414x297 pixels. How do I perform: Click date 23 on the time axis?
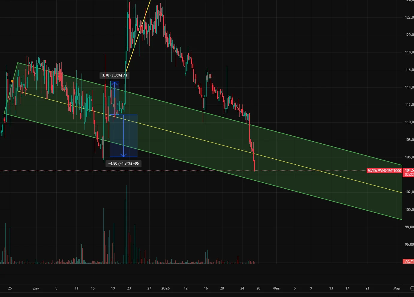point(129,288)
